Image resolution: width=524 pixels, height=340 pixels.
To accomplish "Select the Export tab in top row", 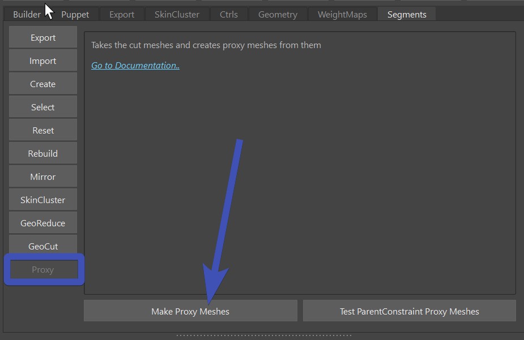I will [x=122, y=15].
